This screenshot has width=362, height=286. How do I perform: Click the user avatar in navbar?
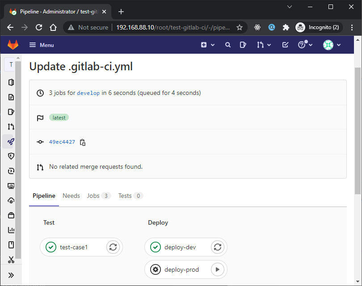(328, 45)
